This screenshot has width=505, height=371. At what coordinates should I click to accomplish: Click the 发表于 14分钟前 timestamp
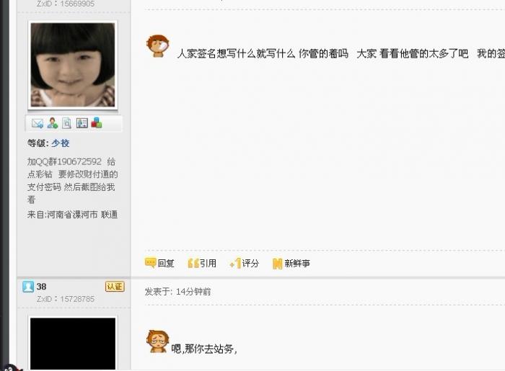pos(177,292)
